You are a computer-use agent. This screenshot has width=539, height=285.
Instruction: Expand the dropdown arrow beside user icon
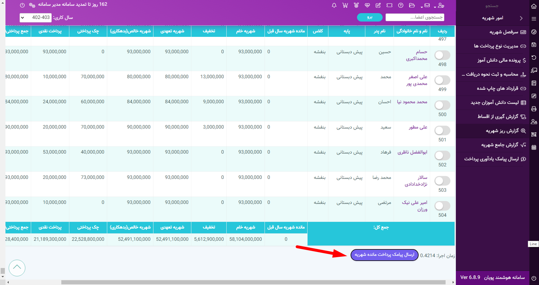[x=435, y=7]
